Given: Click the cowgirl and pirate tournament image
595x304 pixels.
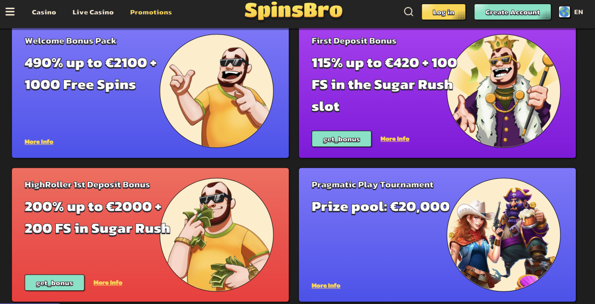Looking at the screenshot, I should (504, 235).
